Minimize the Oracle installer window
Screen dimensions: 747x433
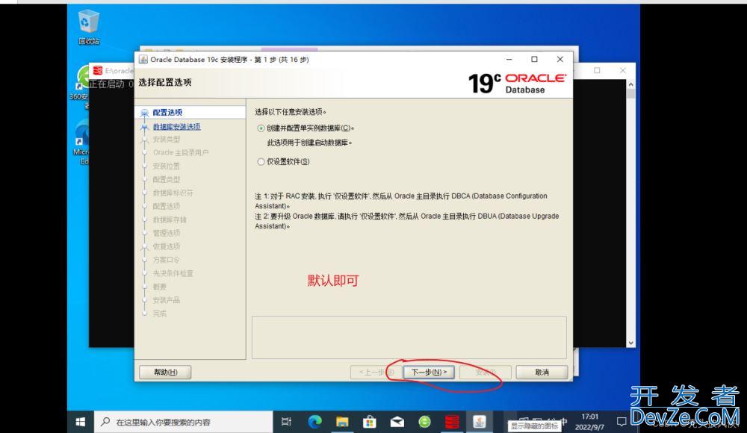(509, 59)
